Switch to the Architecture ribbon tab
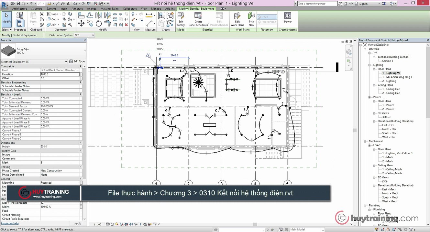430x232 pixels. point(19,9)
